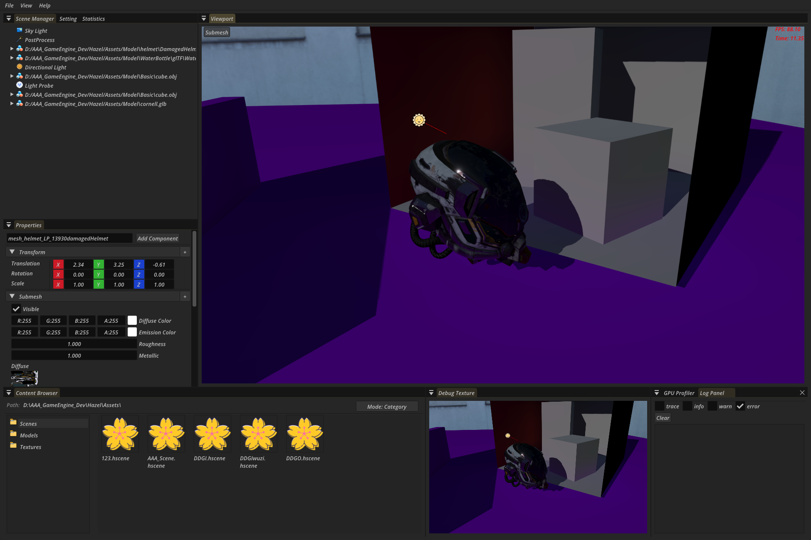811x540 pixels.
Task: Click the Diffuse Color white swatch
Action: [x=132, y=320]
